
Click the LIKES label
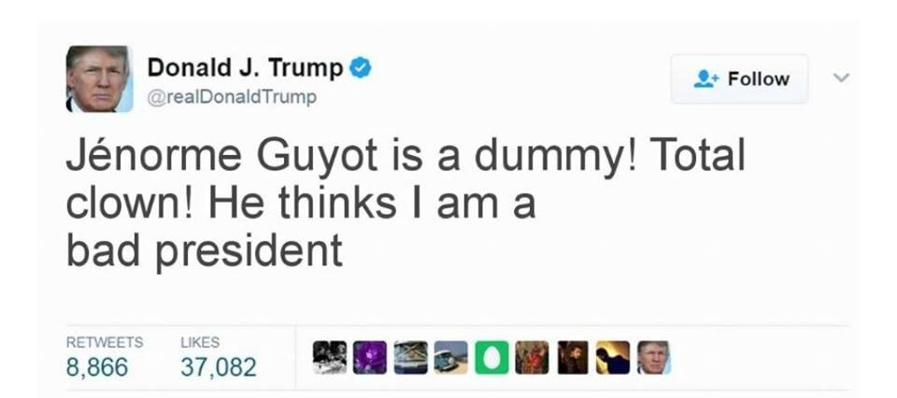(200, 342)
